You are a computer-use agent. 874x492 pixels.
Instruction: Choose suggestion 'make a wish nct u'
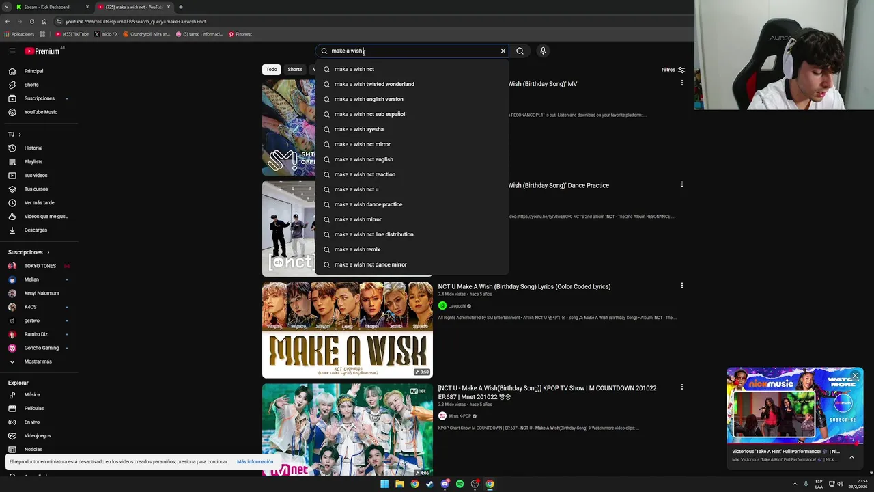coord(412,189)
